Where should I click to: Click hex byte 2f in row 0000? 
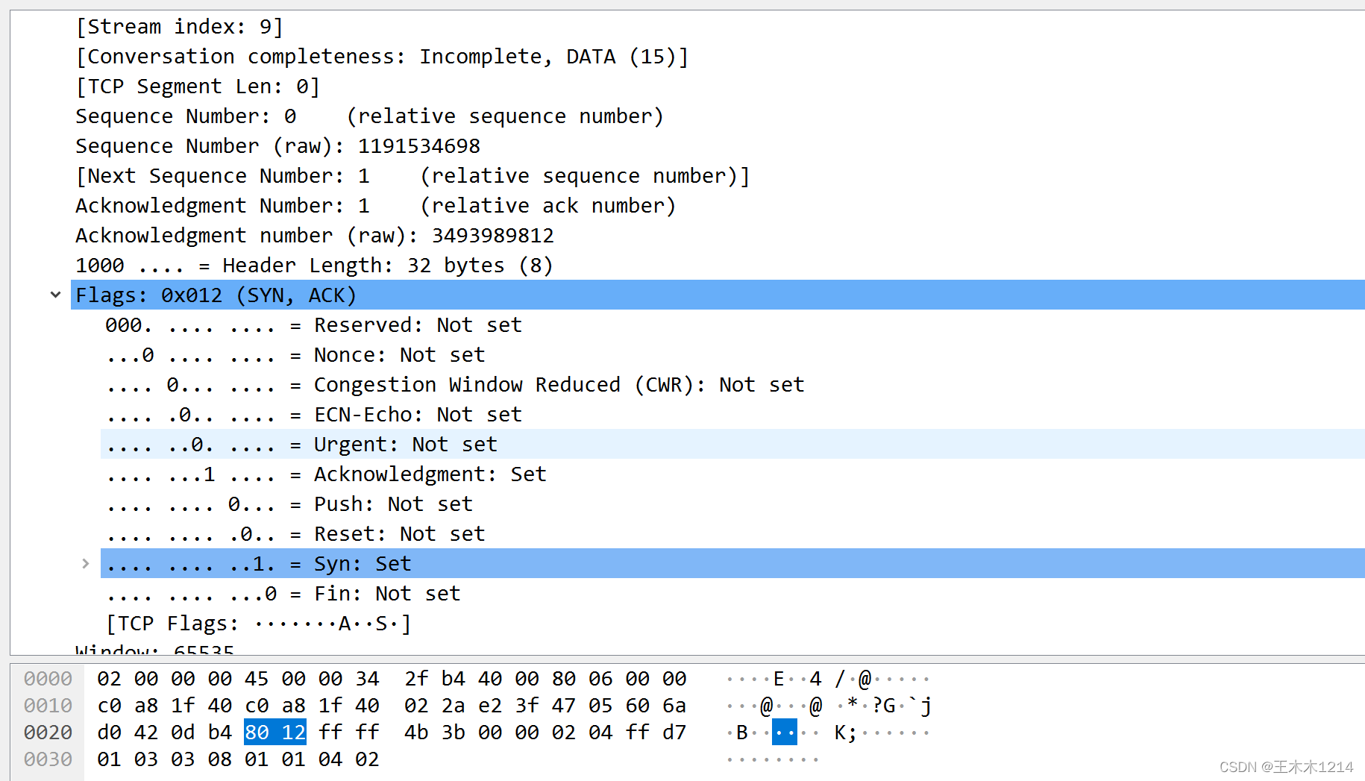point(416,679)
